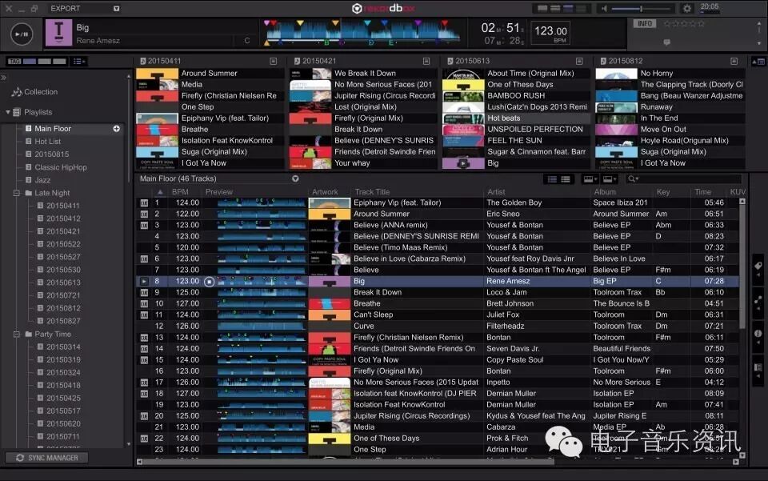This screenshot has height=481, width=768.
Task: Select the Hot List playlist
Action: [47, 141]
